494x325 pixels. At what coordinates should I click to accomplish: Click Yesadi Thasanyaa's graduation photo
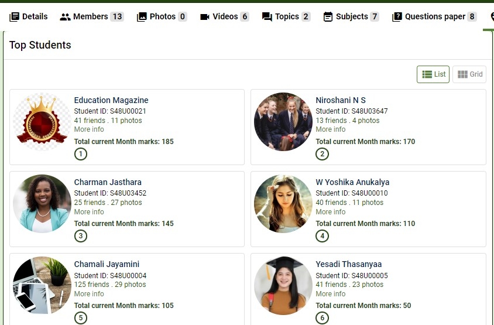click(283, 286)
